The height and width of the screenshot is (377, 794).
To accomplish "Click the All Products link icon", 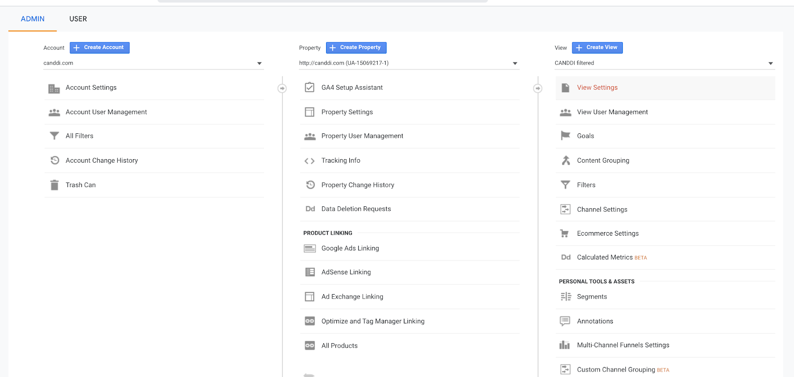I will pos(310,345).
